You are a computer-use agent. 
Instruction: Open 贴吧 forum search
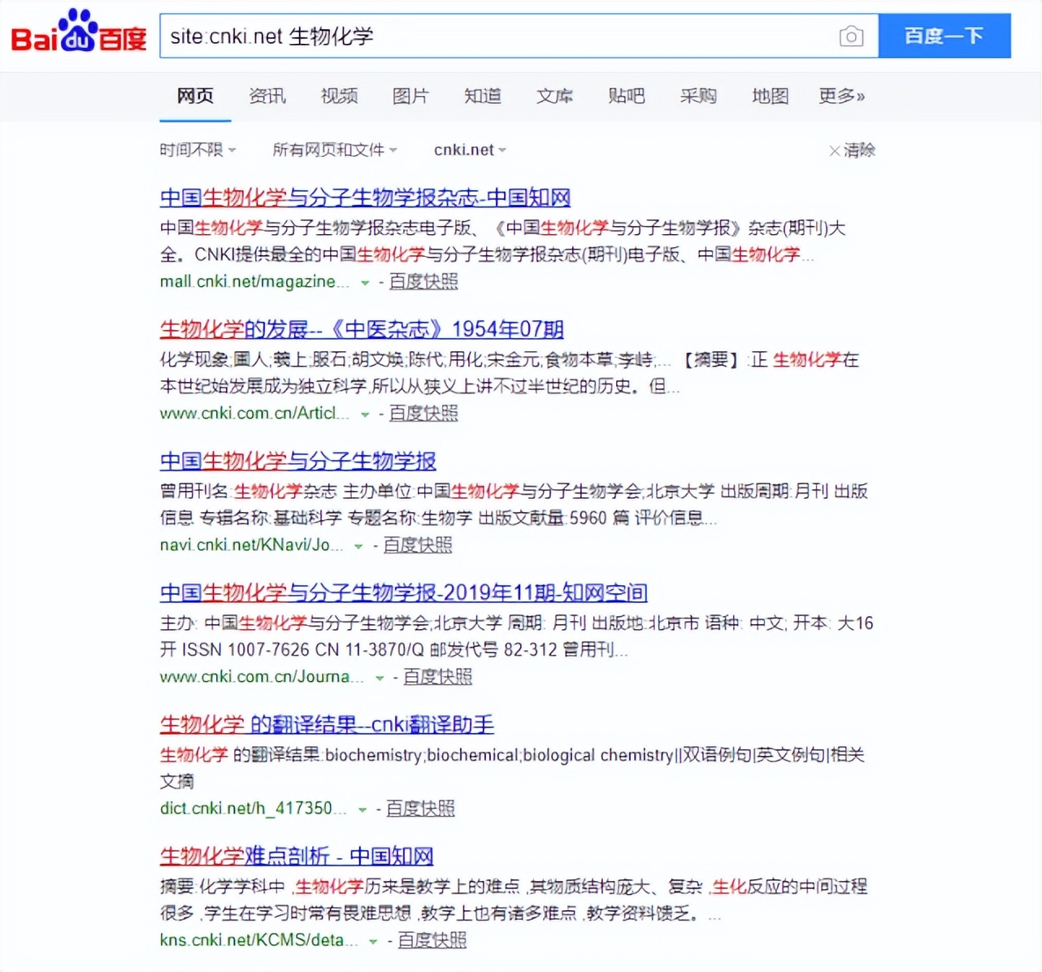626,96
